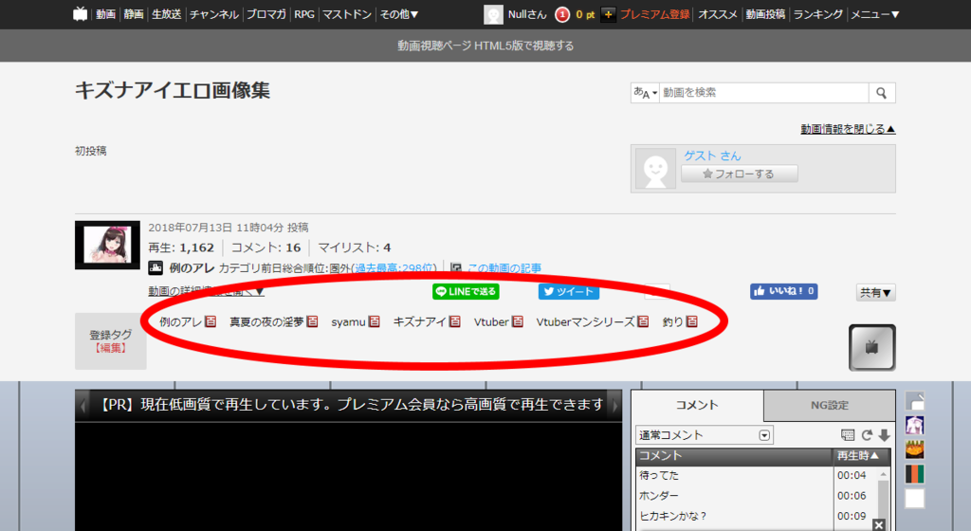Open the 過去最高:298位 ranking link
Image resolution: width=971 pixels, height=531 pixels.
394,268
